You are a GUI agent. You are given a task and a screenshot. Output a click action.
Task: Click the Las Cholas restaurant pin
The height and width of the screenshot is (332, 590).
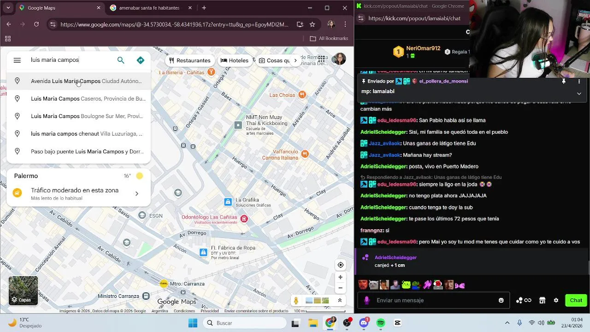click(302, 95)
